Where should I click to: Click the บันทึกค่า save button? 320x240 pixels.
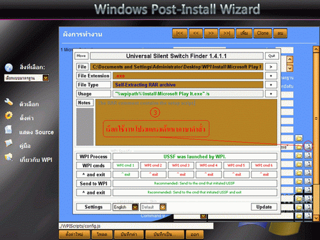point(129,234)
